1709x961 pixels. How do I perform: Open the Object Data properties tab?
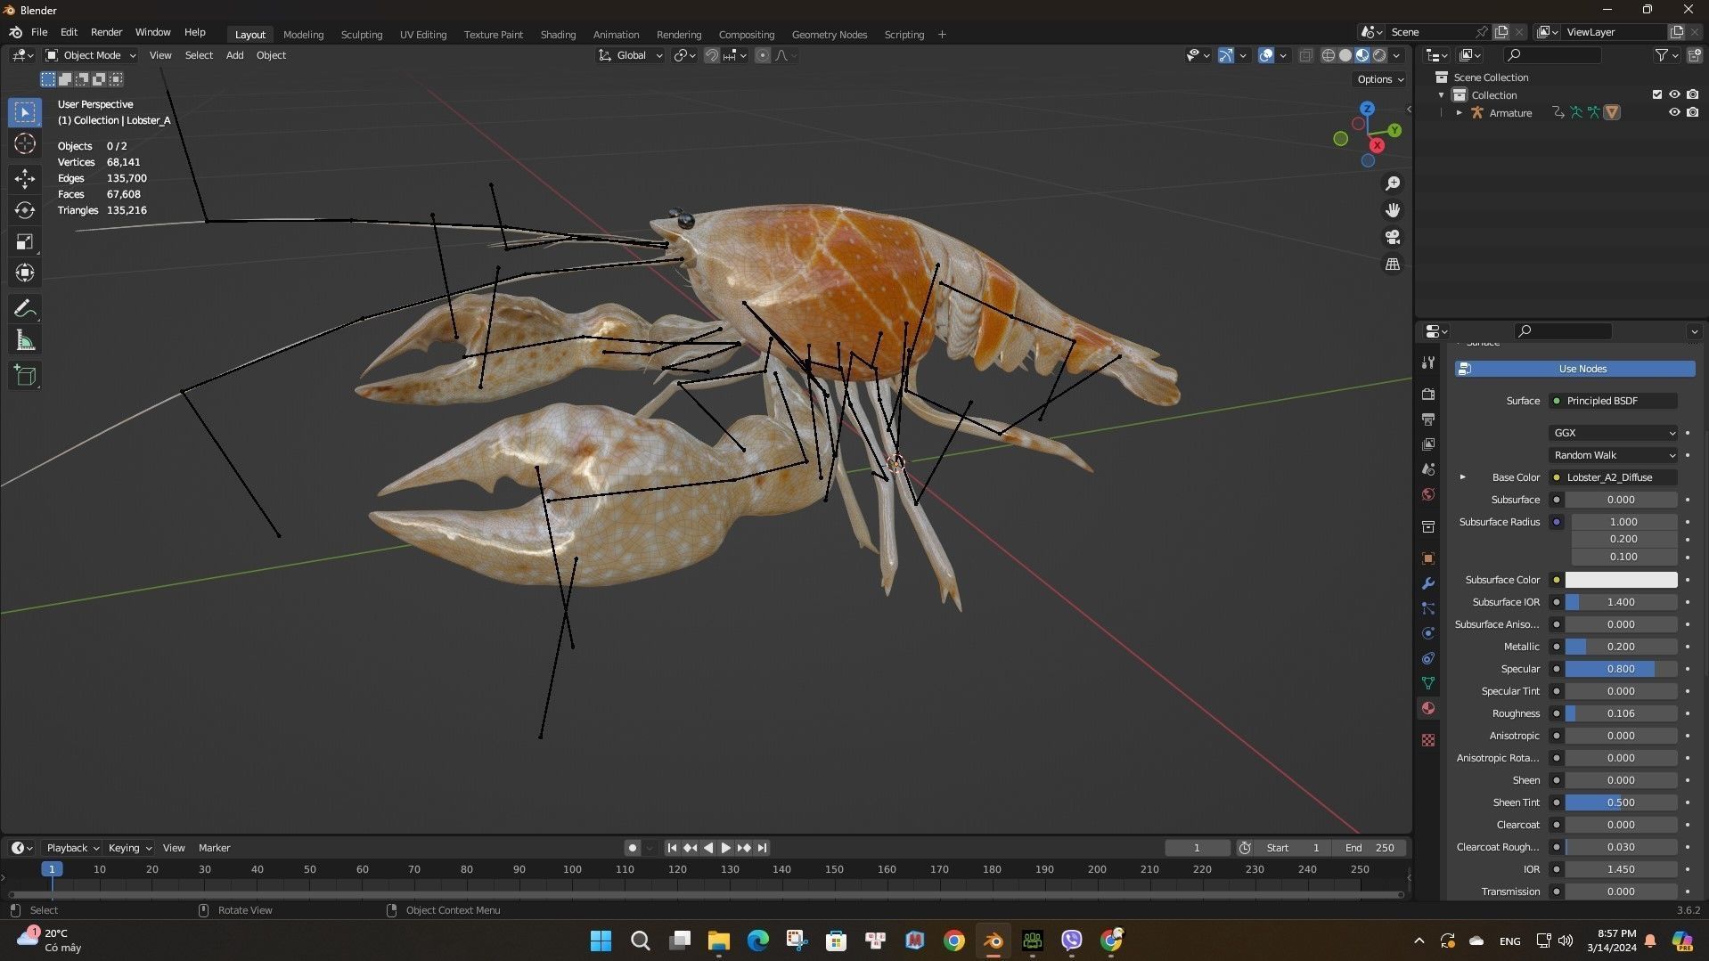[x=1428, y=683]
